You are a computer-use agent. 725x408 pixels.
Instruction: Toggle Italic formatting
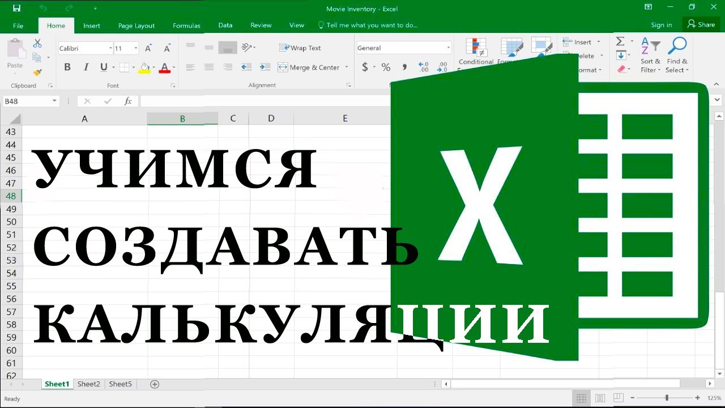pyautogui.click(x=86, y=67)
